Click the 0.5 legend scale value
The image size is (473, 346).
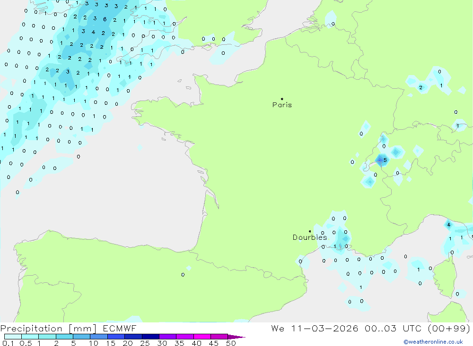tap(26, 343)
